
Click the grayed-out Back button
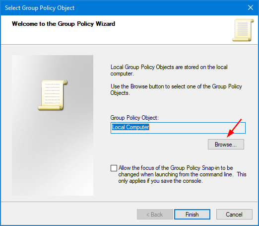pos(155,215)
